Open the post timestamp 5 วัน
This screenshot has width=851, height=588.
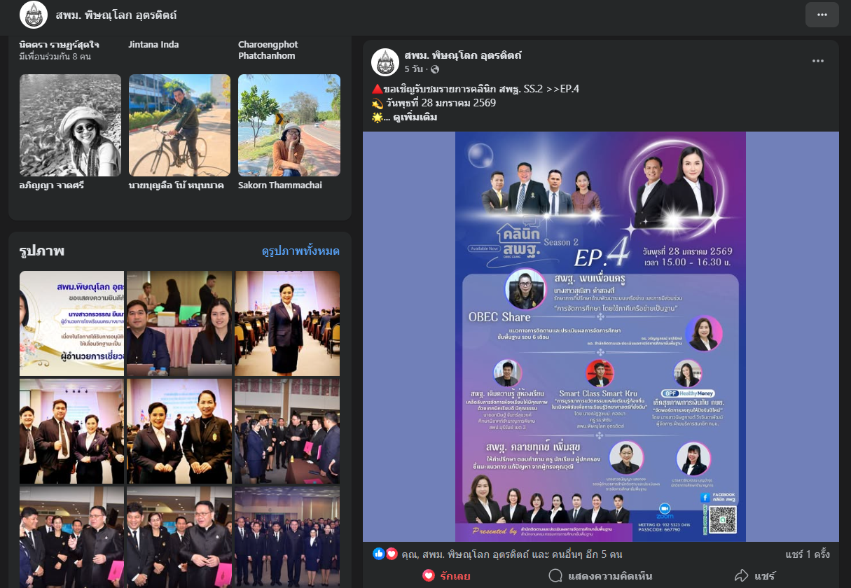point(414,69)
